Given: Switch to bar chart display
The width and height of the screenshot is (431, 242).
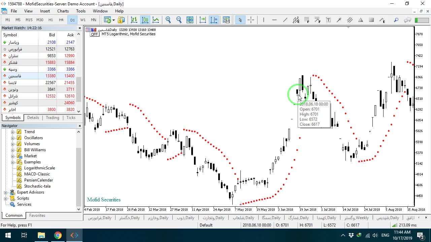Looking at the screenshot, I should point(134,20).
